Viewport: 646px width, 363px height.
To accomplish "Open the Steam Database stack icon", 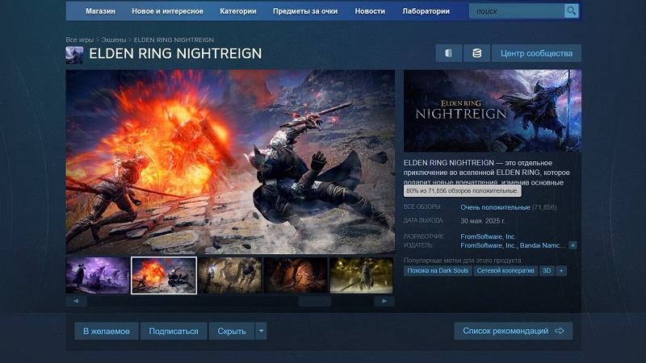I will pos(476,53).
